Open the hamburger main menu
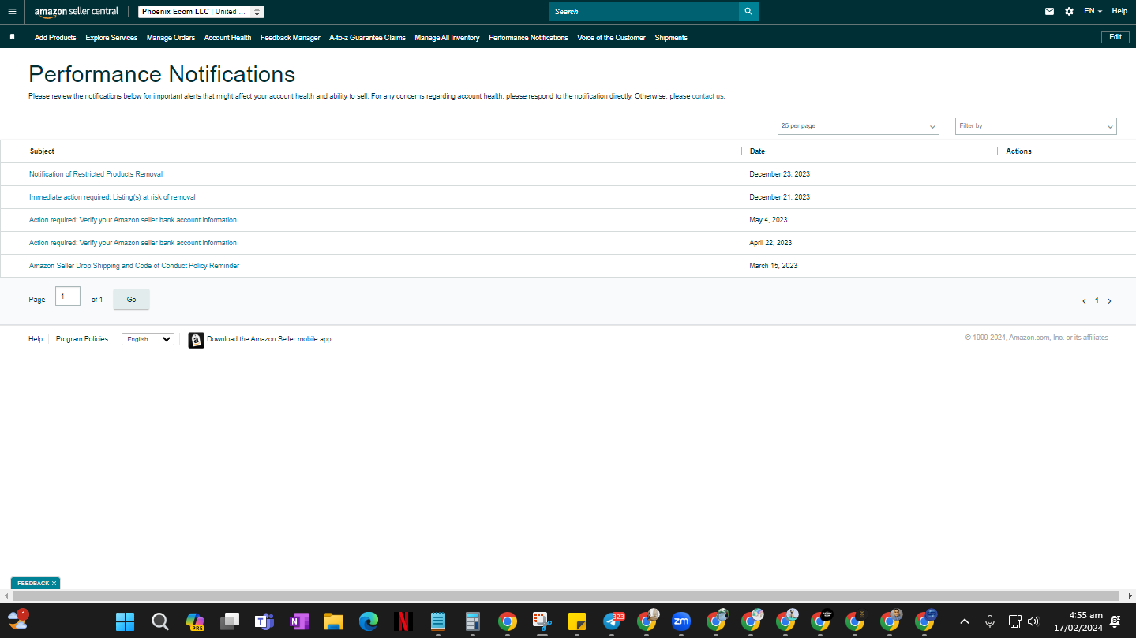Viewport: 1136px width, 638px height. 12,12
